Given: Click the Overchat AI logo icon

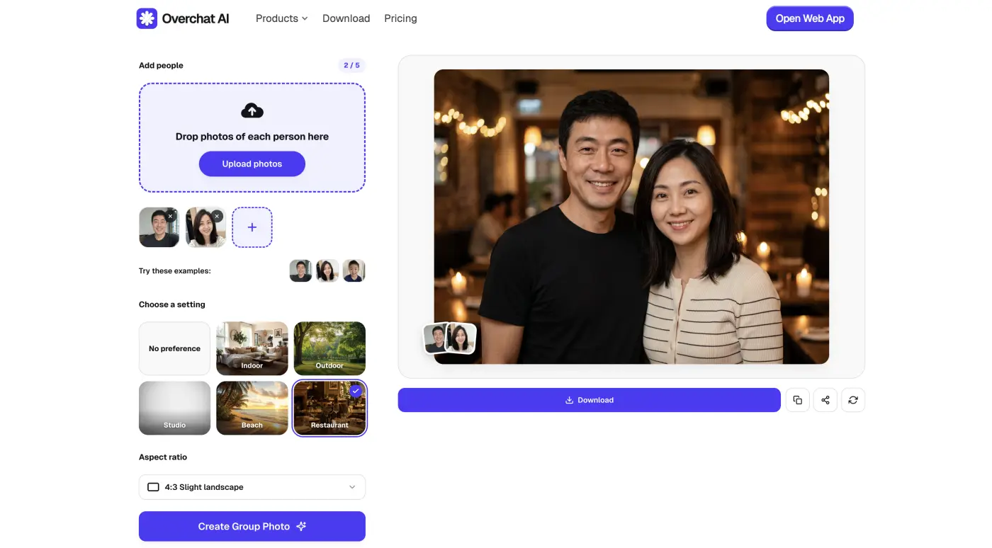Looking at the screenshot, I should [x=147, y=18].
